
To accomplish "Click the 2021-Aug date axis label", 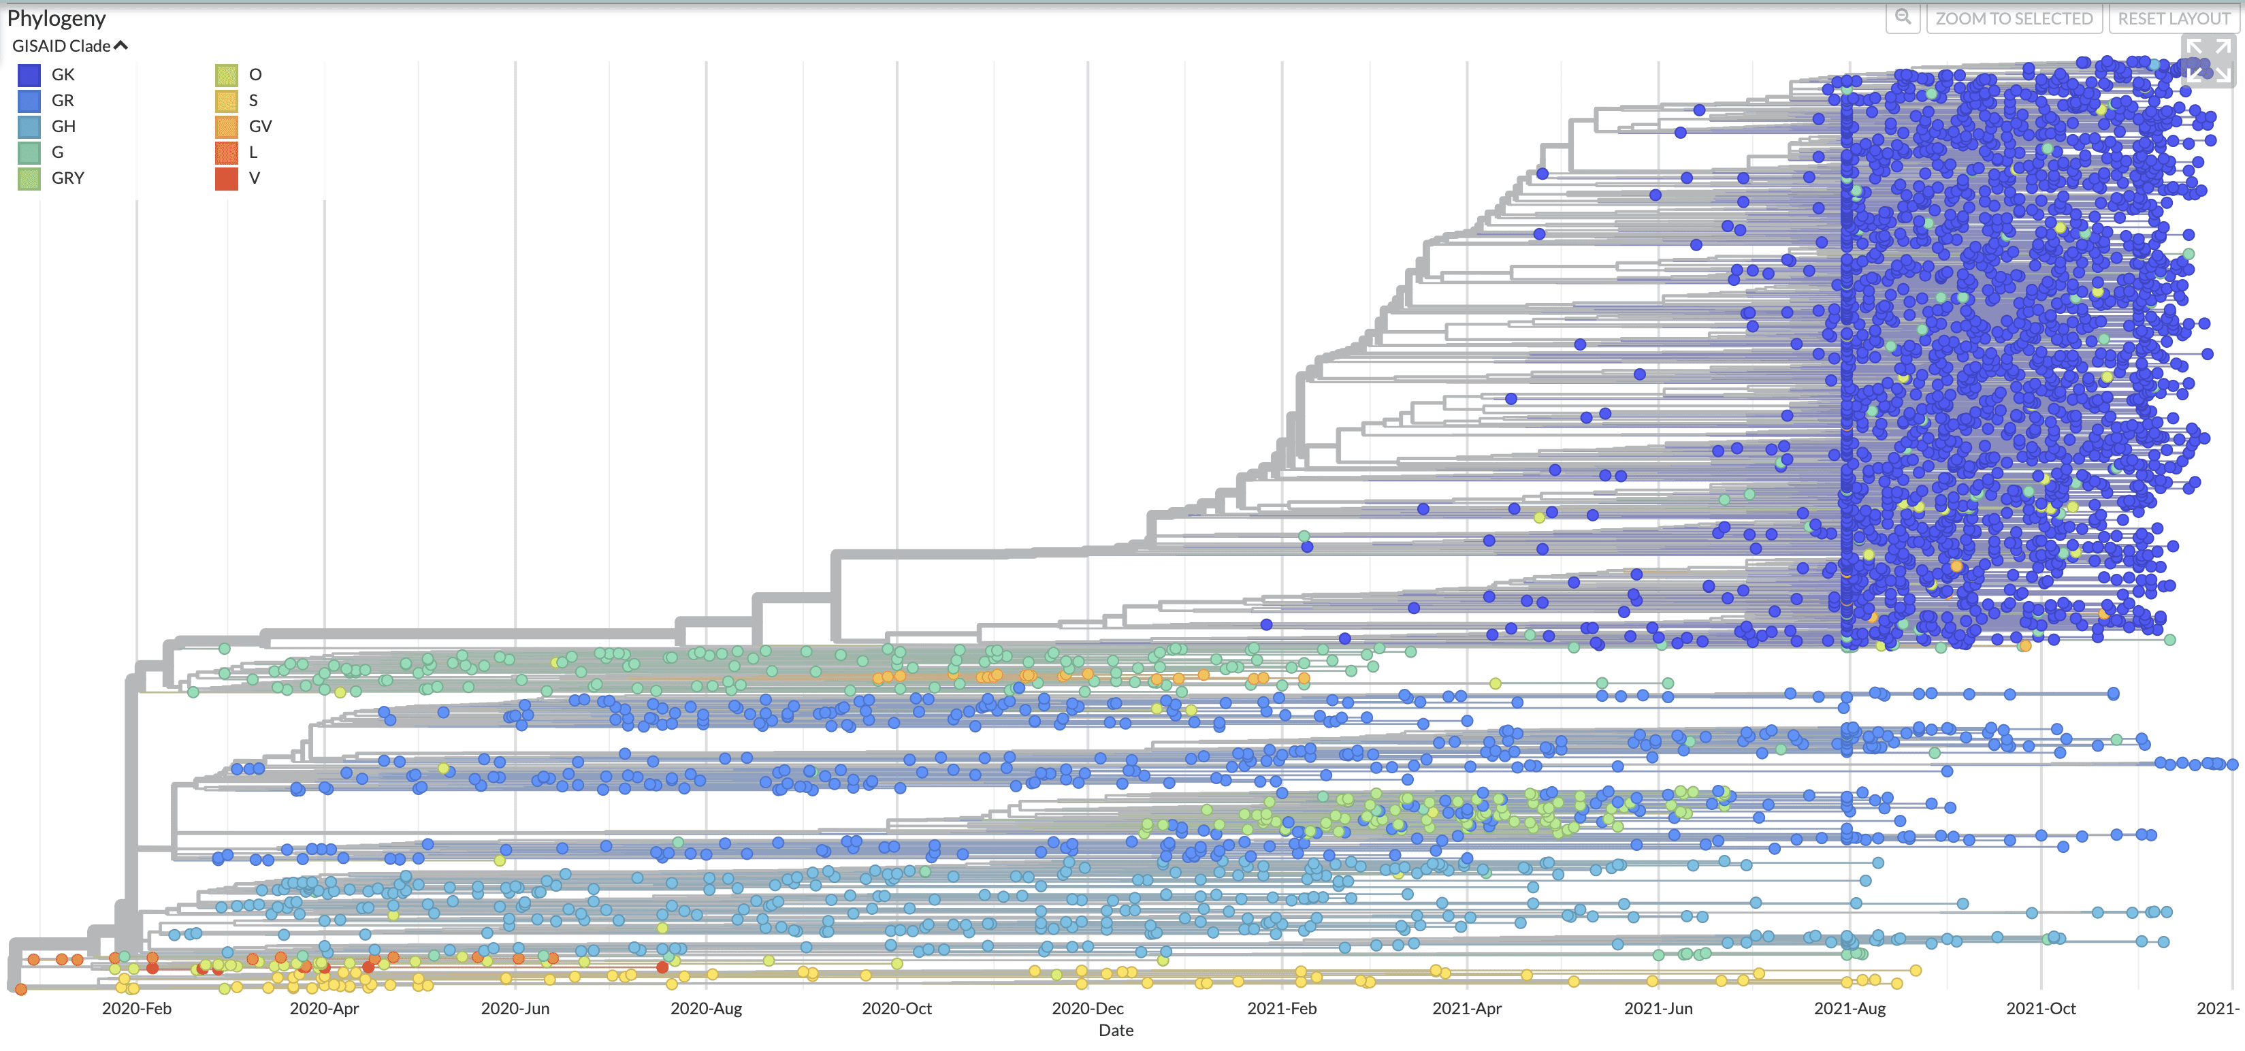I will pos(1850,1008).
